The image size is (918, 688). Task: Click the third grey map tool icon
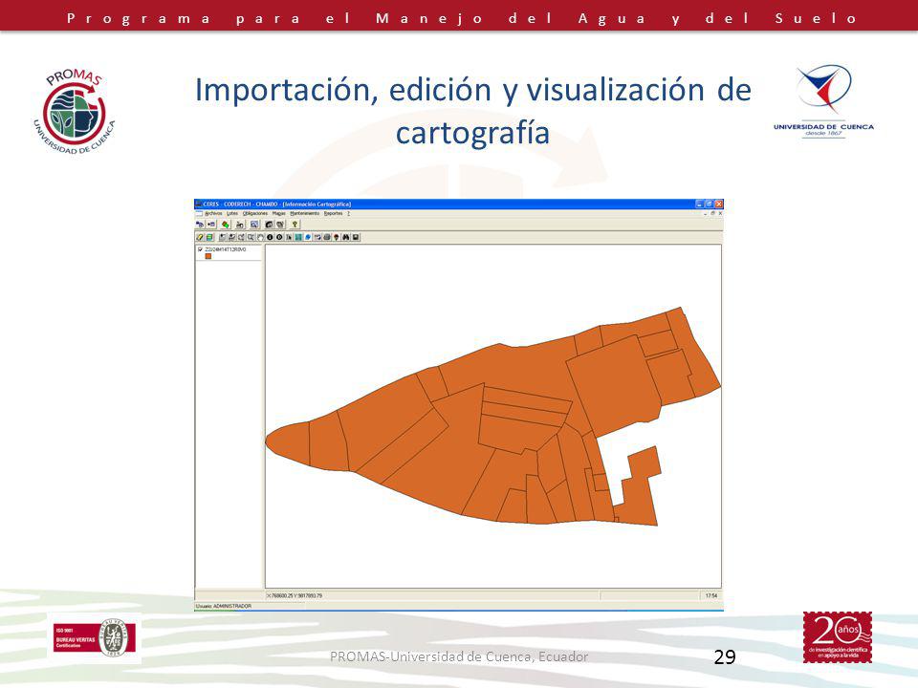(x=241, y=238)
